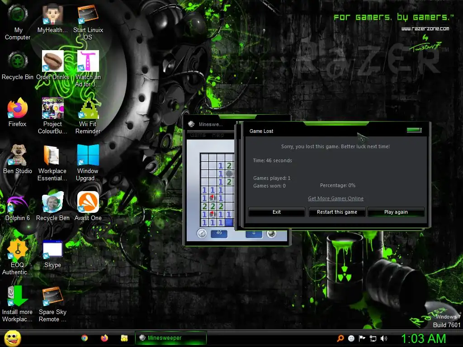Launch Firefox from the desktop
463x347 pixels.
click(18, 113)
